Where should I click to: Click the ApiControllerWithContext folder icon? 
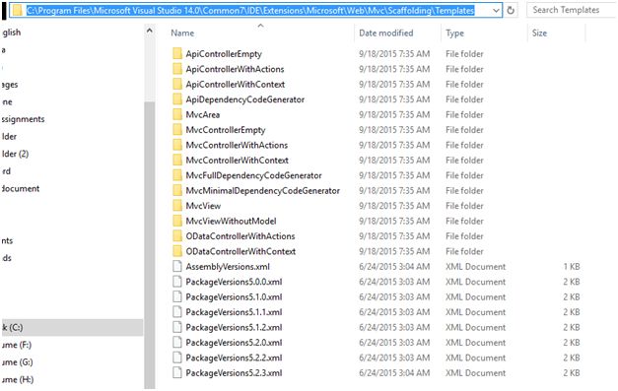177,85
